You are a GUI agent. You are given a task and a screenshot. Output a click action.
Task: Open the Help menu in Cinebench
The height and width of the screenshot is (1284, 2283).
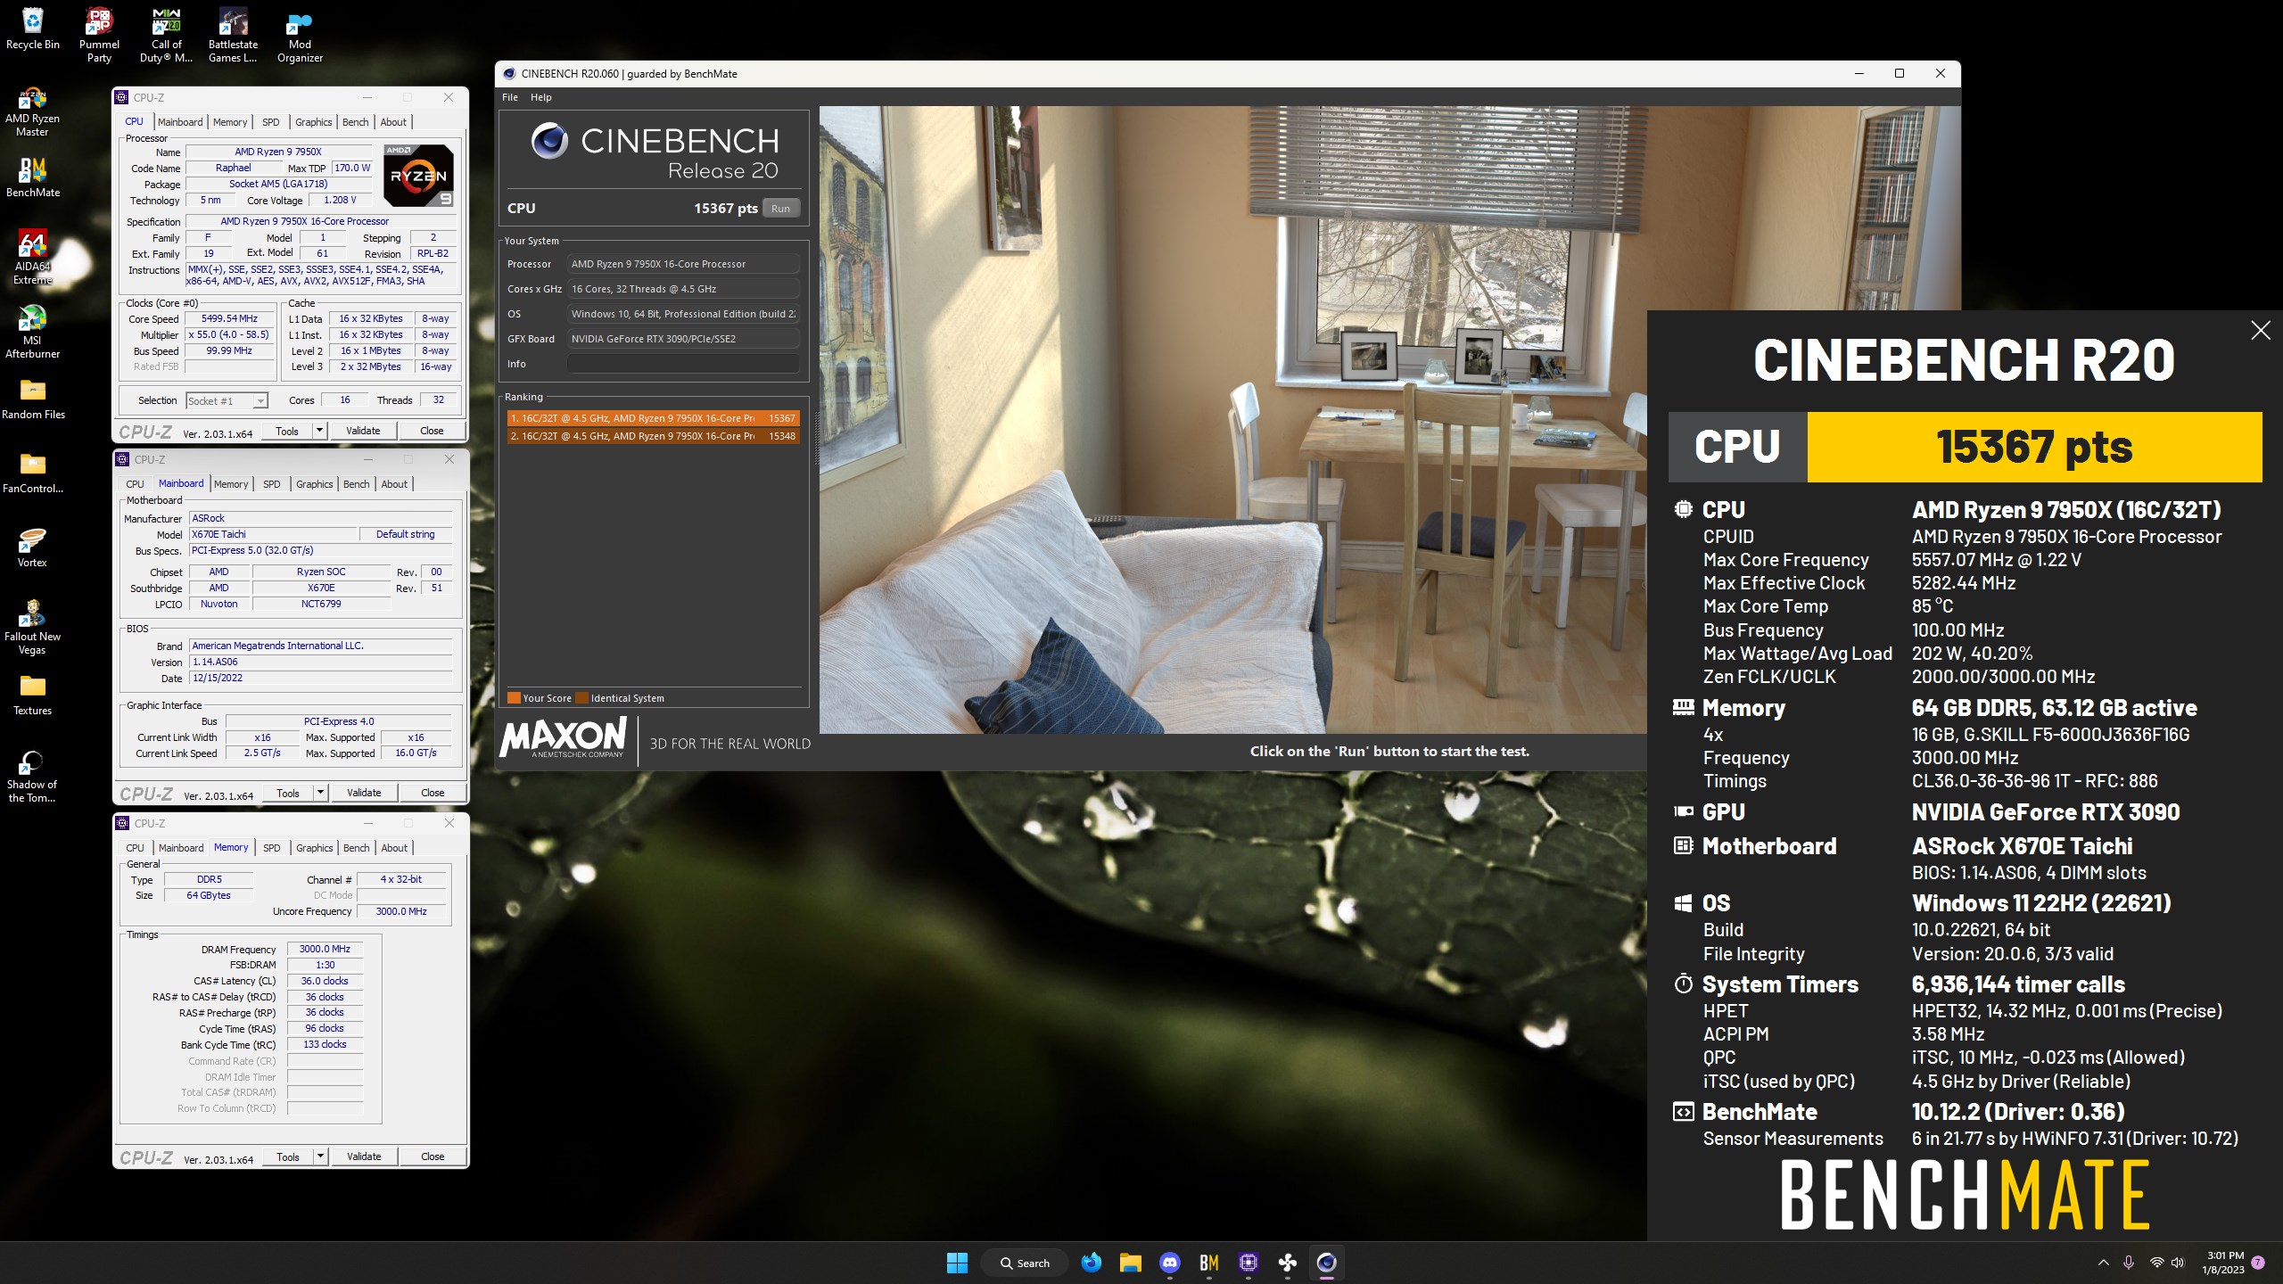click(541, 97)
